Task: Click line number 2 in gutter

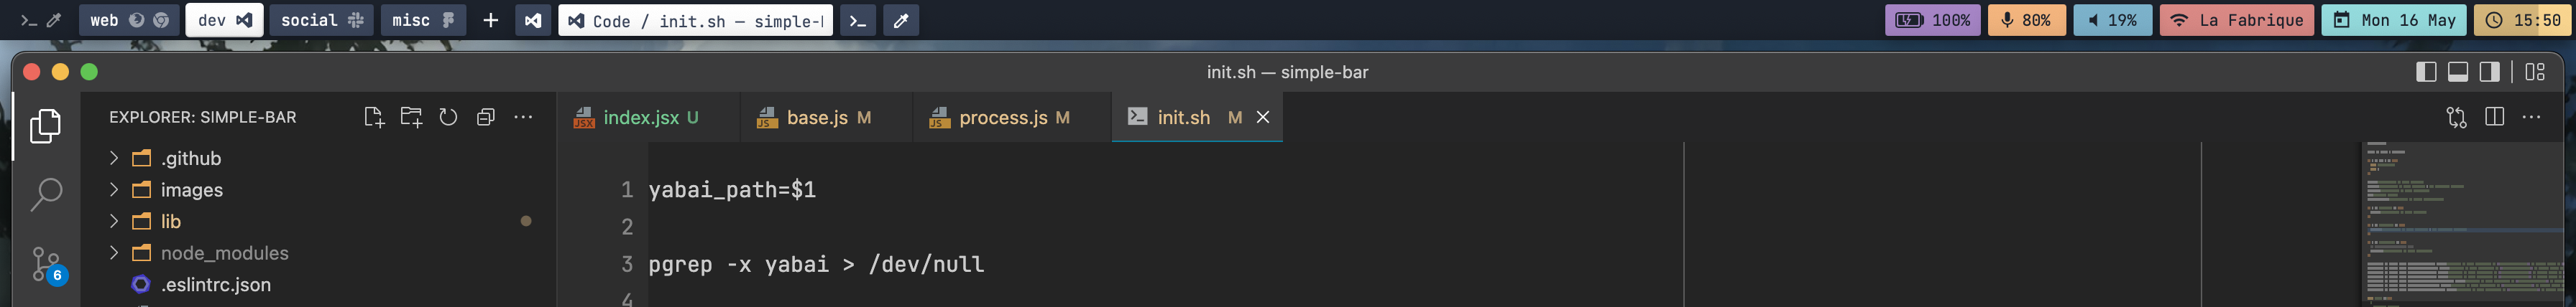Action: tap(627, 227)
